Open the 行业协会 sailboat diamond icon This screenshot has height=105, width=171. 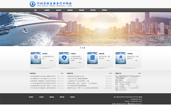tap(64, 58)
